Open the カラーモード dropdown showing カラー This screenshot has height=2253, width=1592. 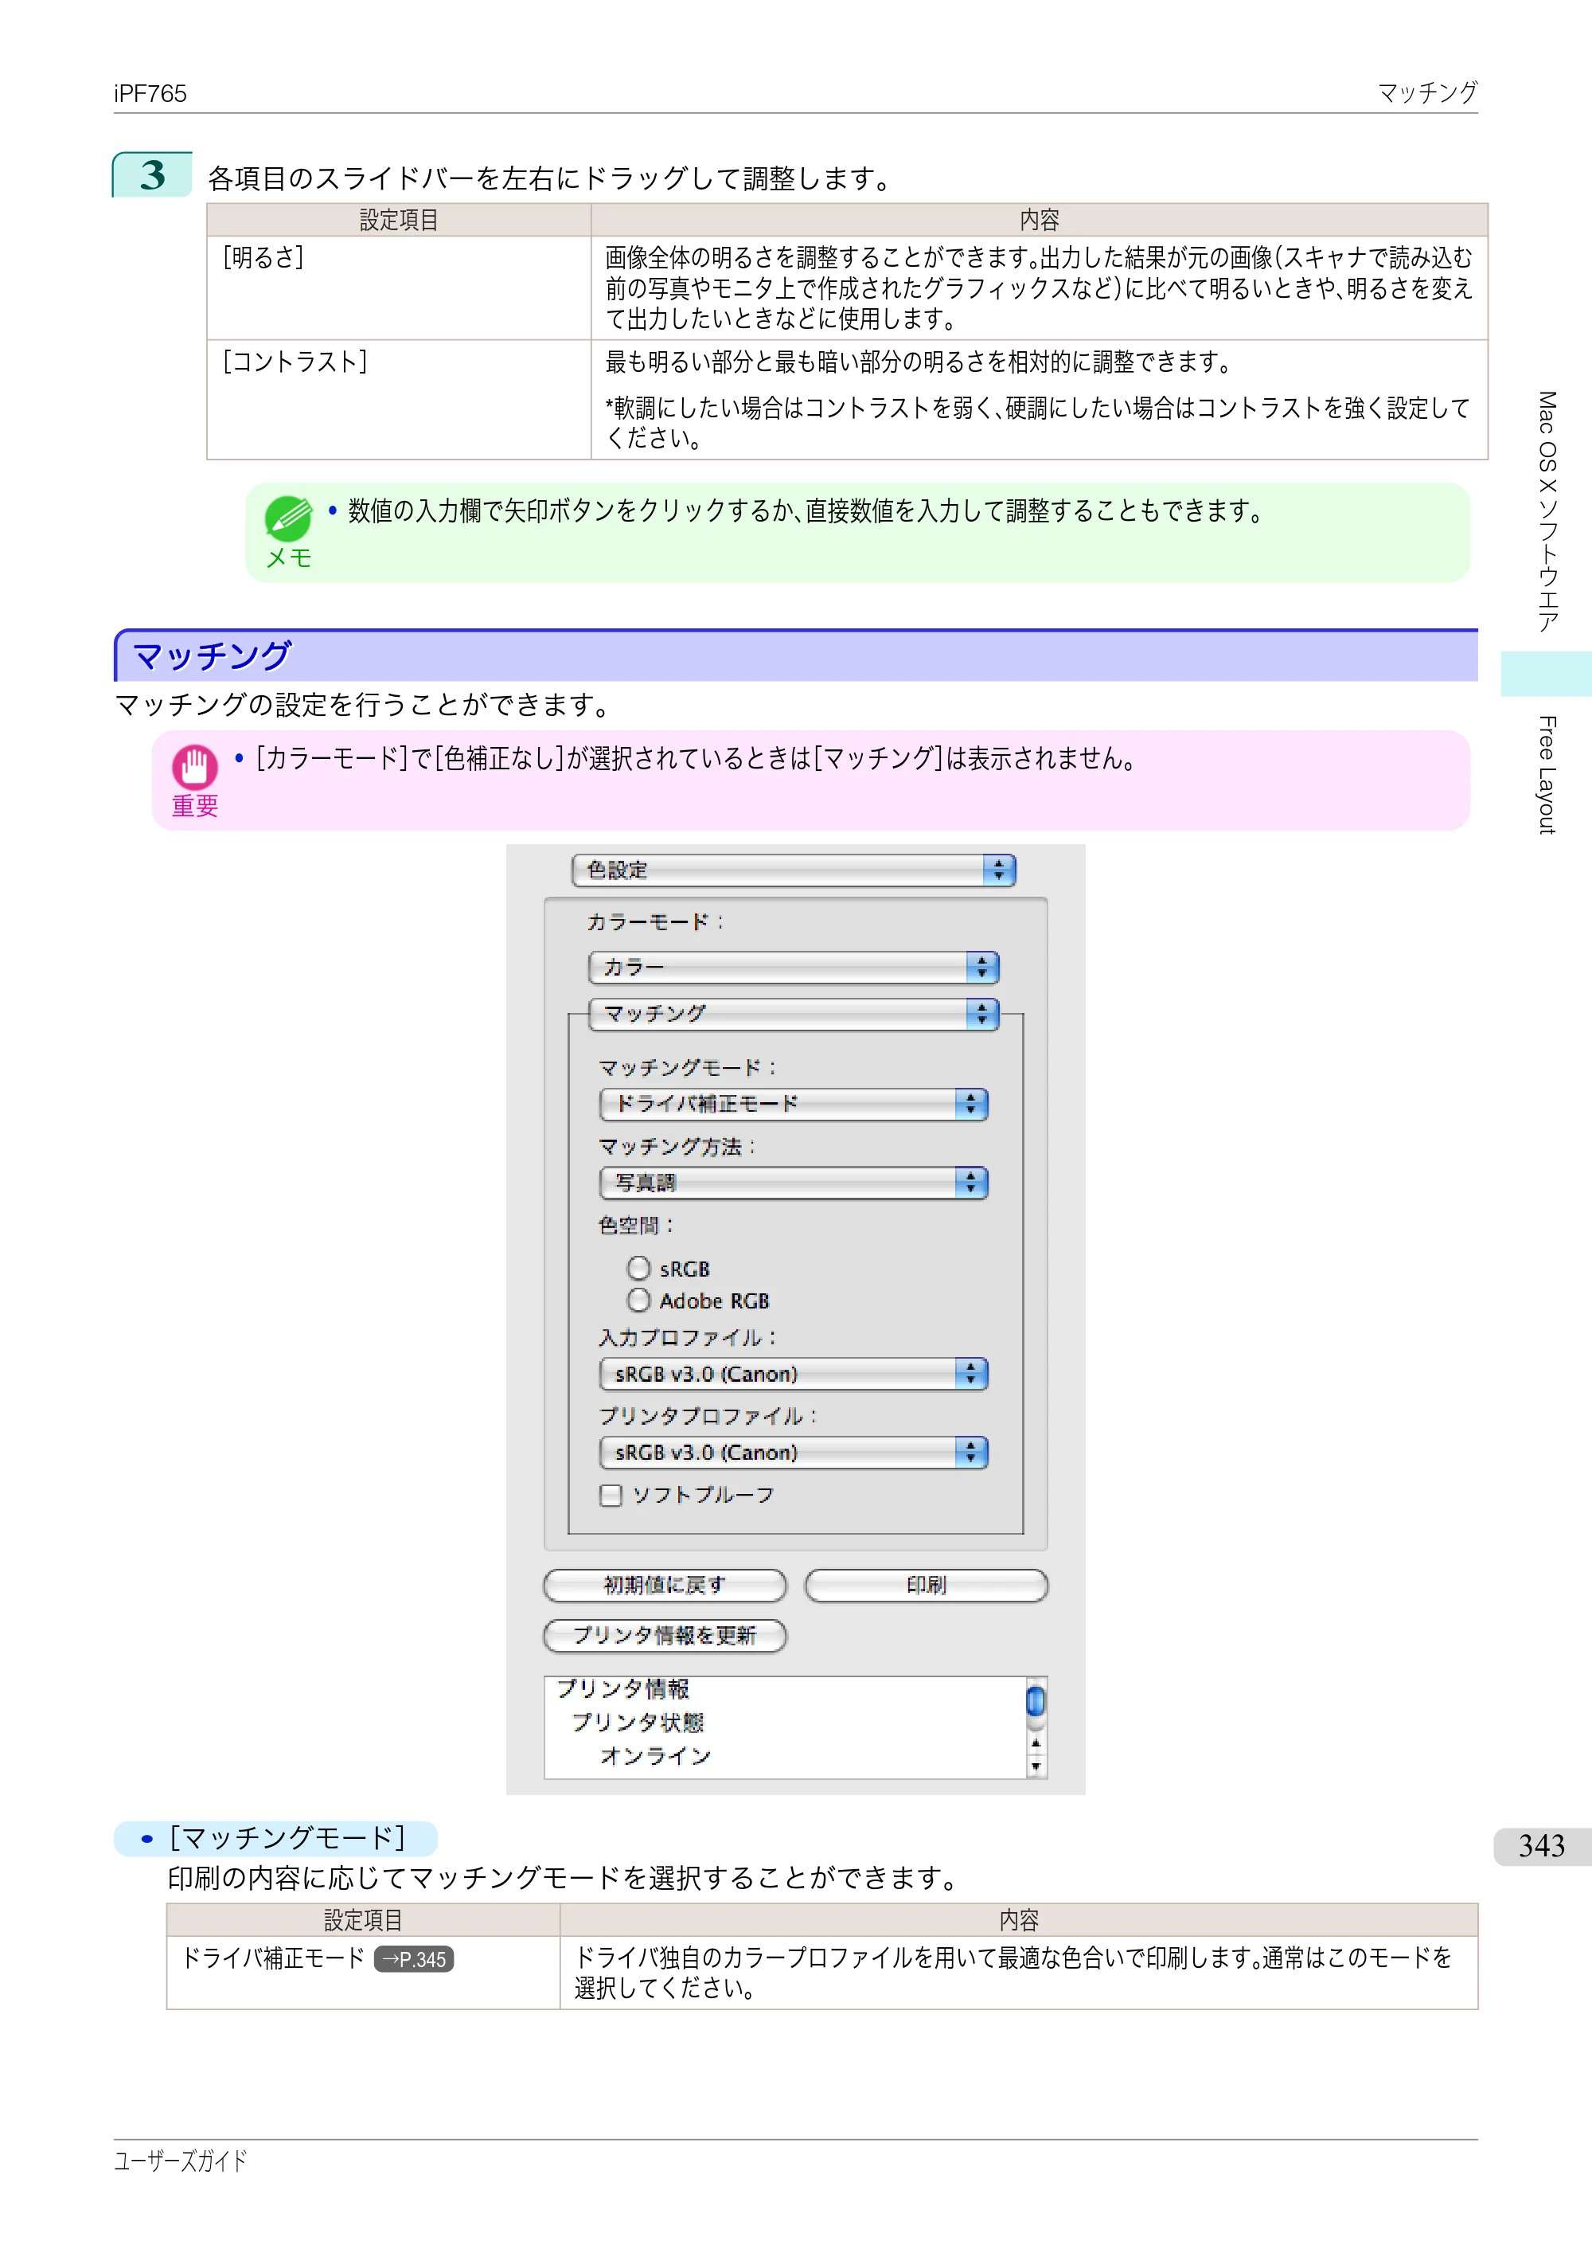(793, 968)
